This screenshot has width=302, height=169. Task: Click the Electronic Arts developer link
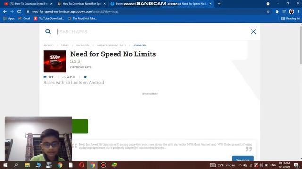pos(81,67)
